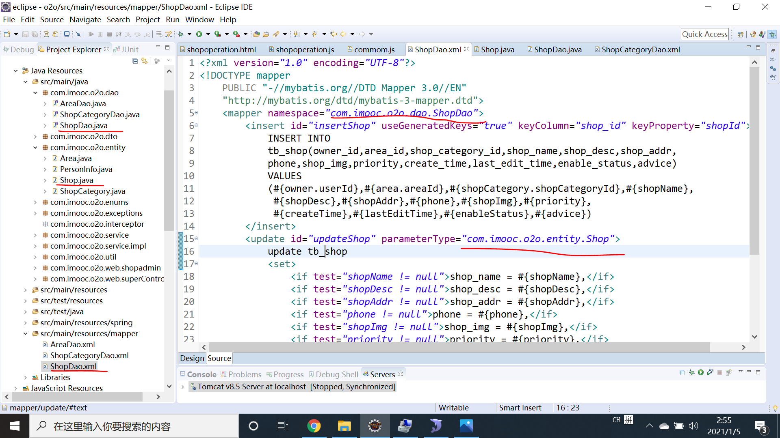Screen dimensions: 780x438
Task: Toggle Link with Editor in Project Explorer
Action: 144,61
